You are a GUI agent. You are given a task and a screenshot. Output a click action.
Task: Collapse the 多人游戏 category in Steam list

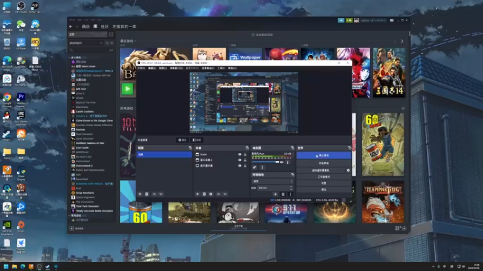[x=70, y=57]
